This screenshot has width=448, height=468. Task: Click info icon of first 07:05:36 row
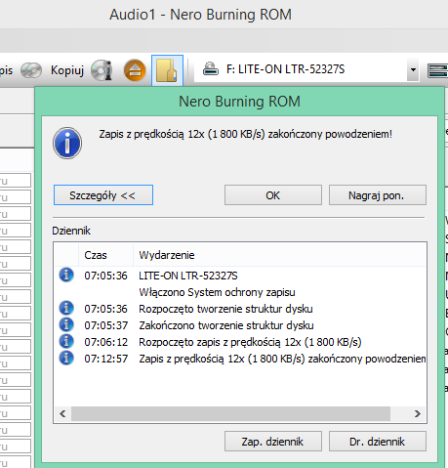[x=66, y=275]
